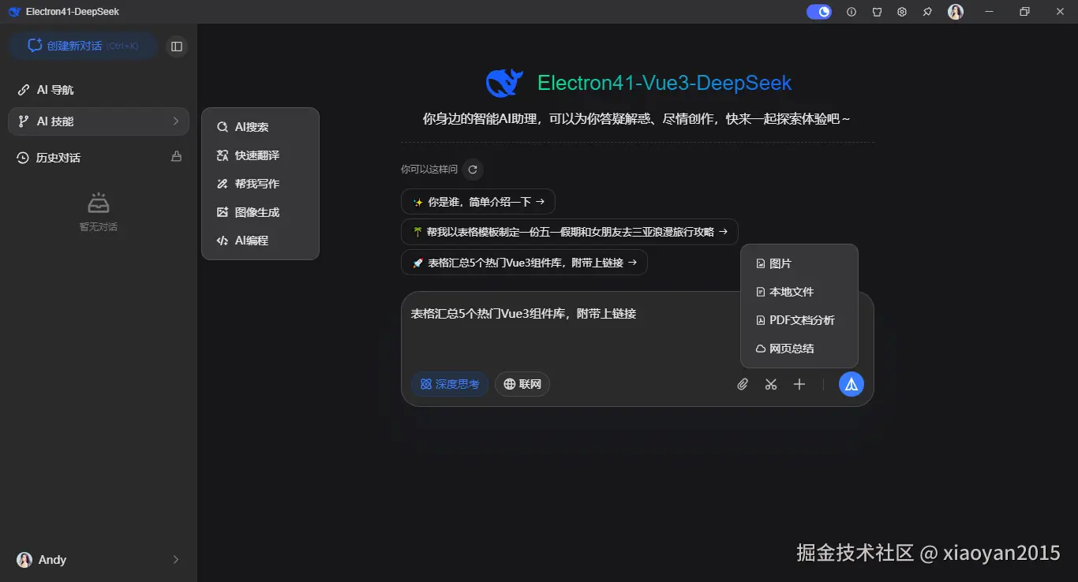
Task: Toggle the sidebar with the panel icon
Action: (177, 46)
